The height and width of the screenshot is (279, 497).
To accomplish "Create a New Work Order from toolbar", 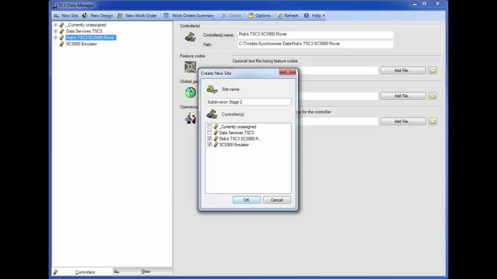I will pyautogui.click(x=137, y=15).
